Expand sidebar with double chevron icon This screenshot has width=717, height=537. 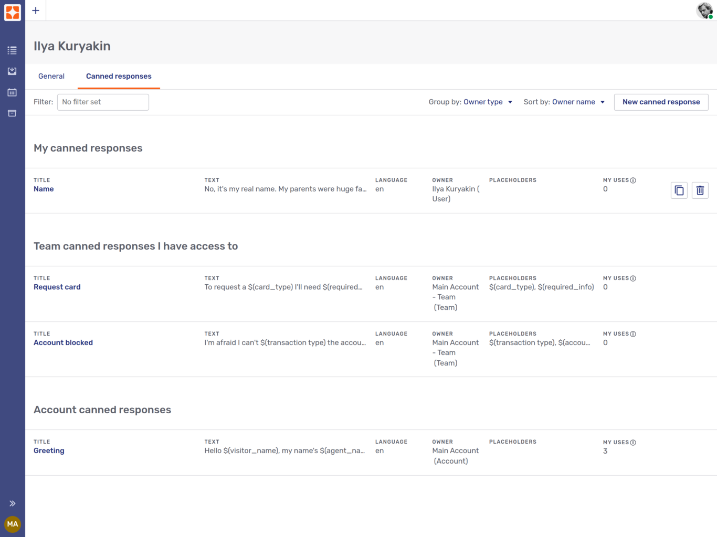coord(12,503)
